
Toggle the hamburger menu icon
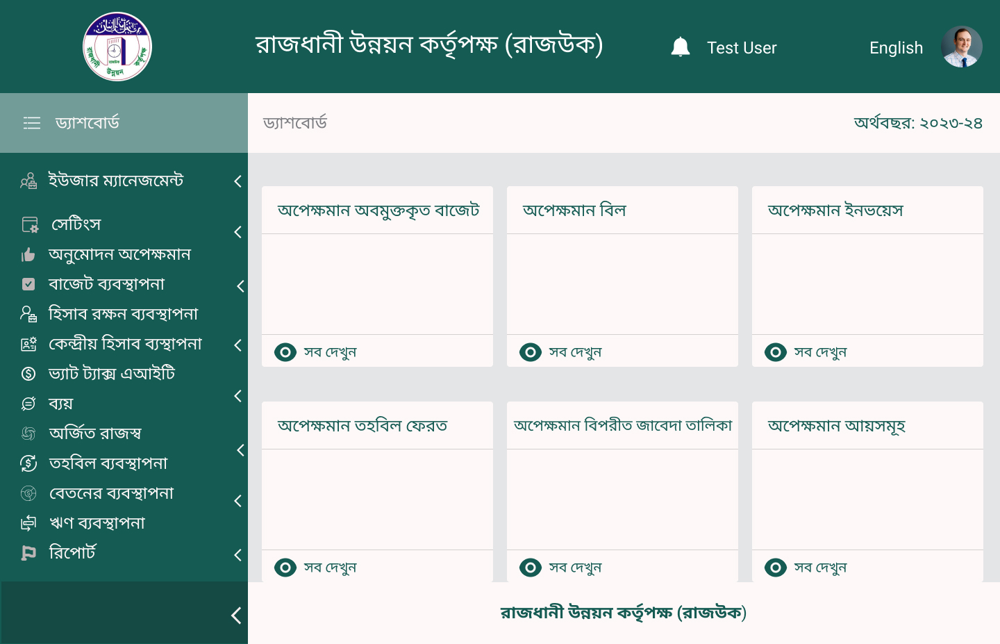[32, 123]
